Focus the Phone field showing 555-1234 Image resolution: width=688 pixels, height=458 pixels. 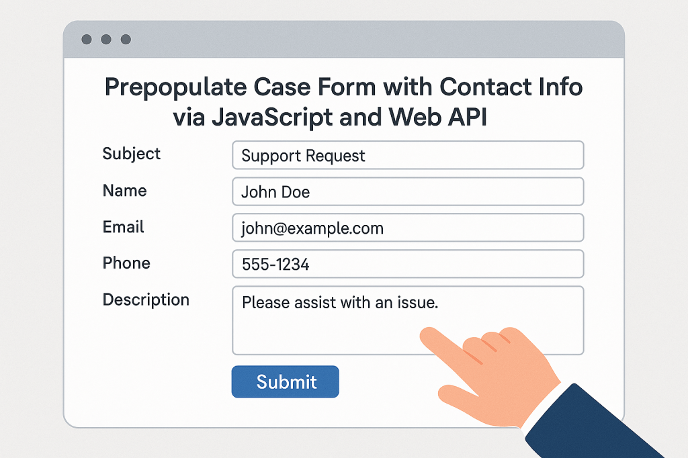pyautogui.click(x=407, y=264)
